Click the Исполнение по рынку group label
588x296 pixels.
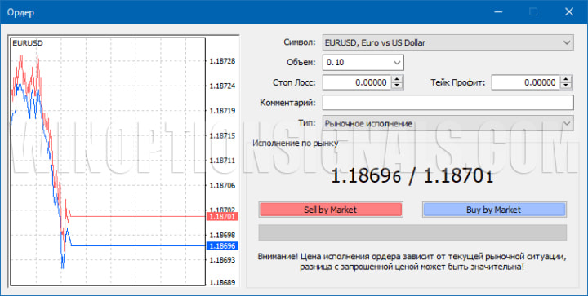click(x=296, y=143)
